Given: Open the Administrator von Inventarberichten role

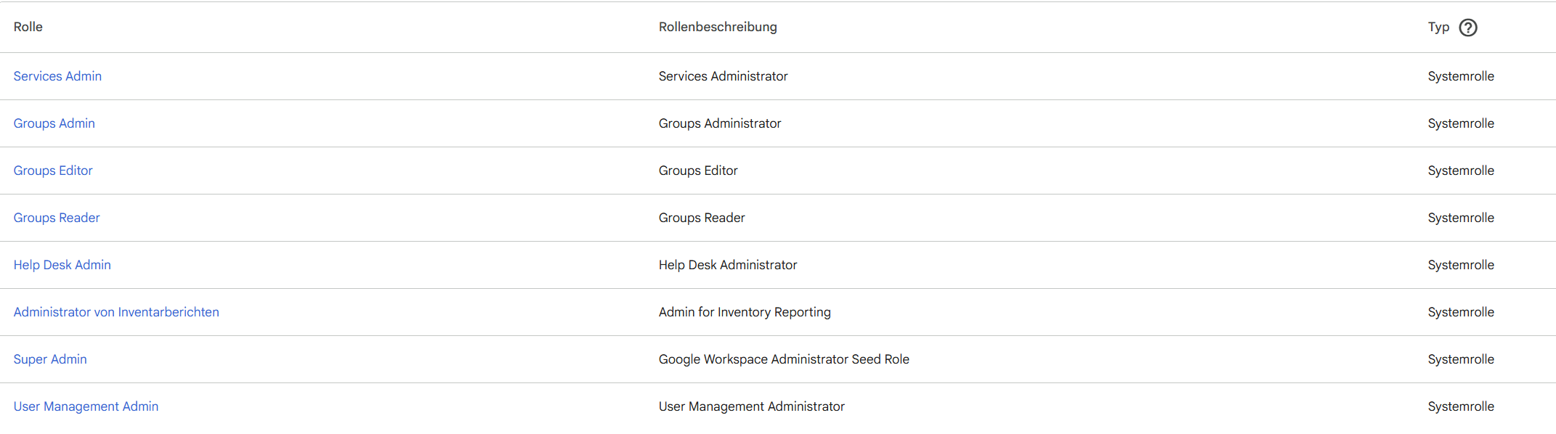Looking at the screenshot, I should [116, 312].
